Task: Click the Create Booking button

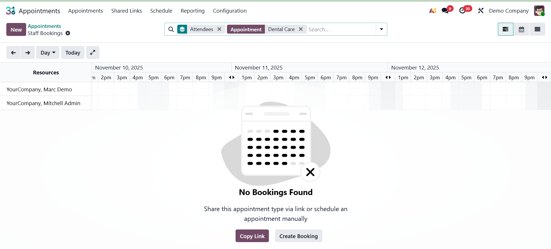Action: (298, 236)
